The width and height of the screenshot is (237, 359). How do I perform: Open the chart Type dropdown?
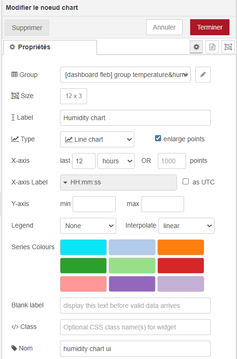pos(97,139)
